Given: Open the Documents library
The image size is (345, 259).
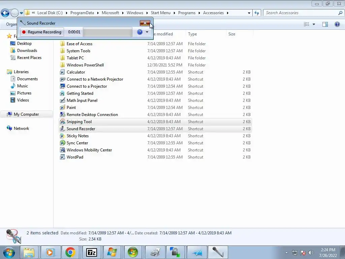Looking at the screenshot, I should (x=27, y=79).
